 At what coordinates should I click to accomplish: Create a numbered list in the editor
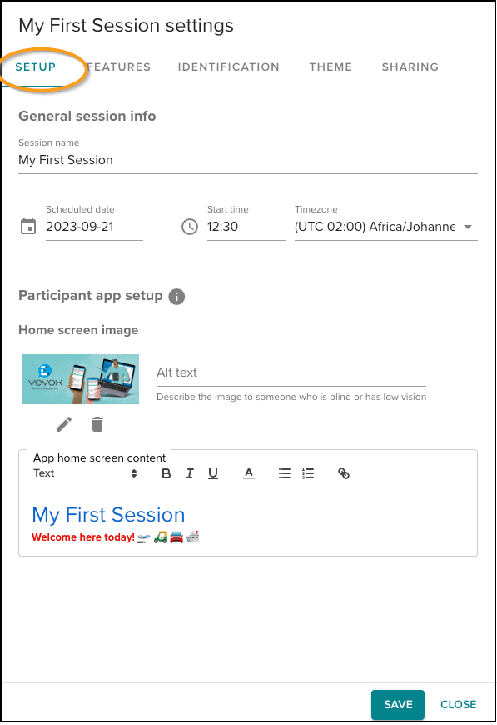tap(307, 472)
